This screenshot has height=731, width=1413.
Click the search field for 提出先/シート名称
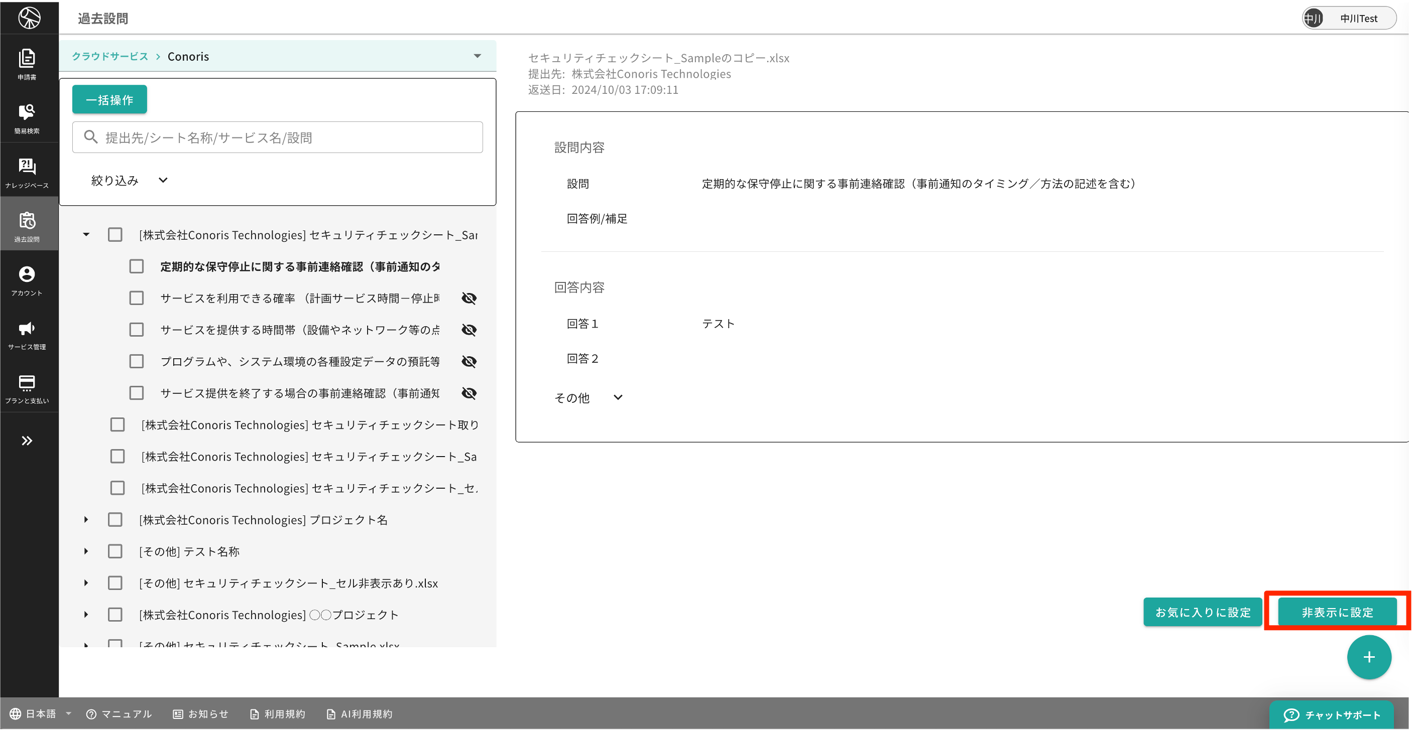pos(277,137)
